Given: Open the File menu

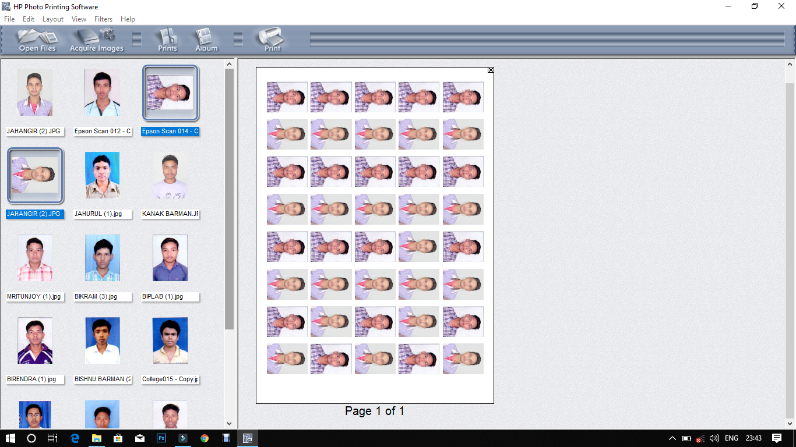Looking at the screenshot, I should click(9, 19).
